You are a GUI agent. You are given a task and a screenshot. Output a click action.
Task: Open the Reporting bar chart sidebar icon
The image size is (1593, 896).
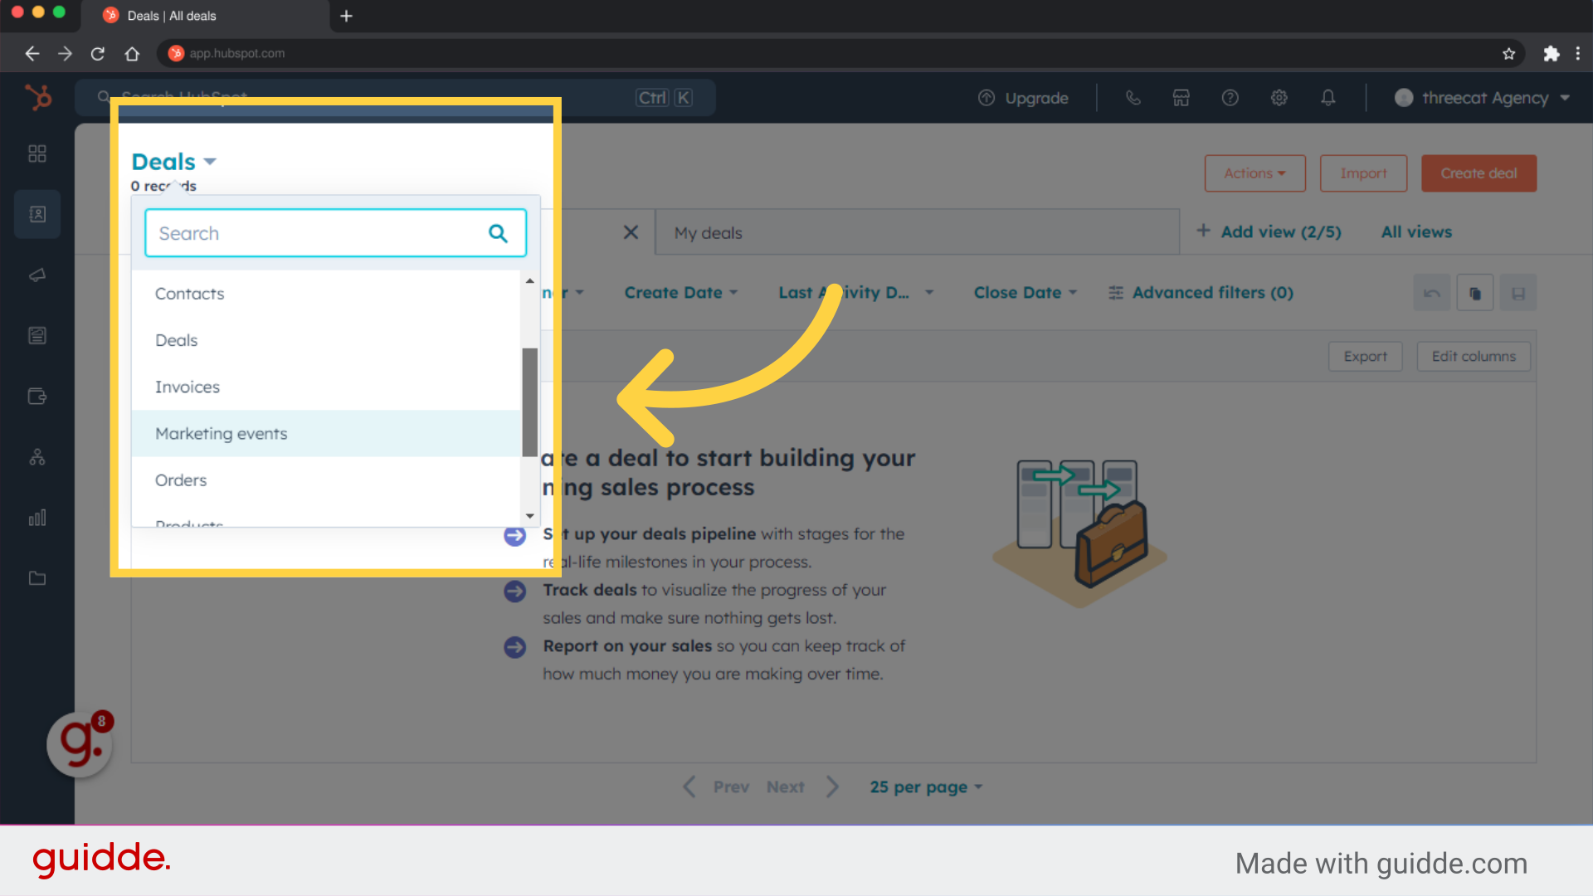37,518
